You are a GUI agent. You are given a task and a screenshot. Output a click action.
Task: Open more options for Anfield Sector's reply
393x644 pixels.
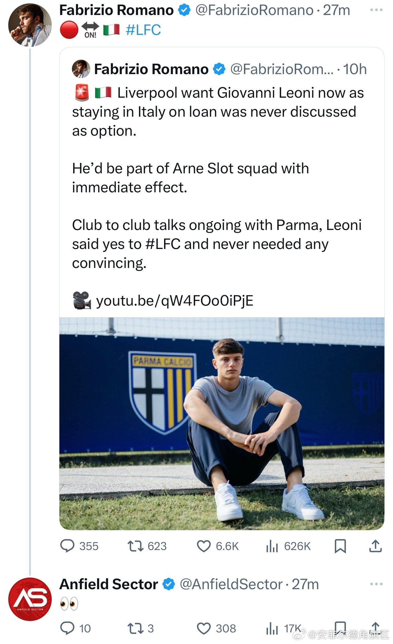[376, 584]
